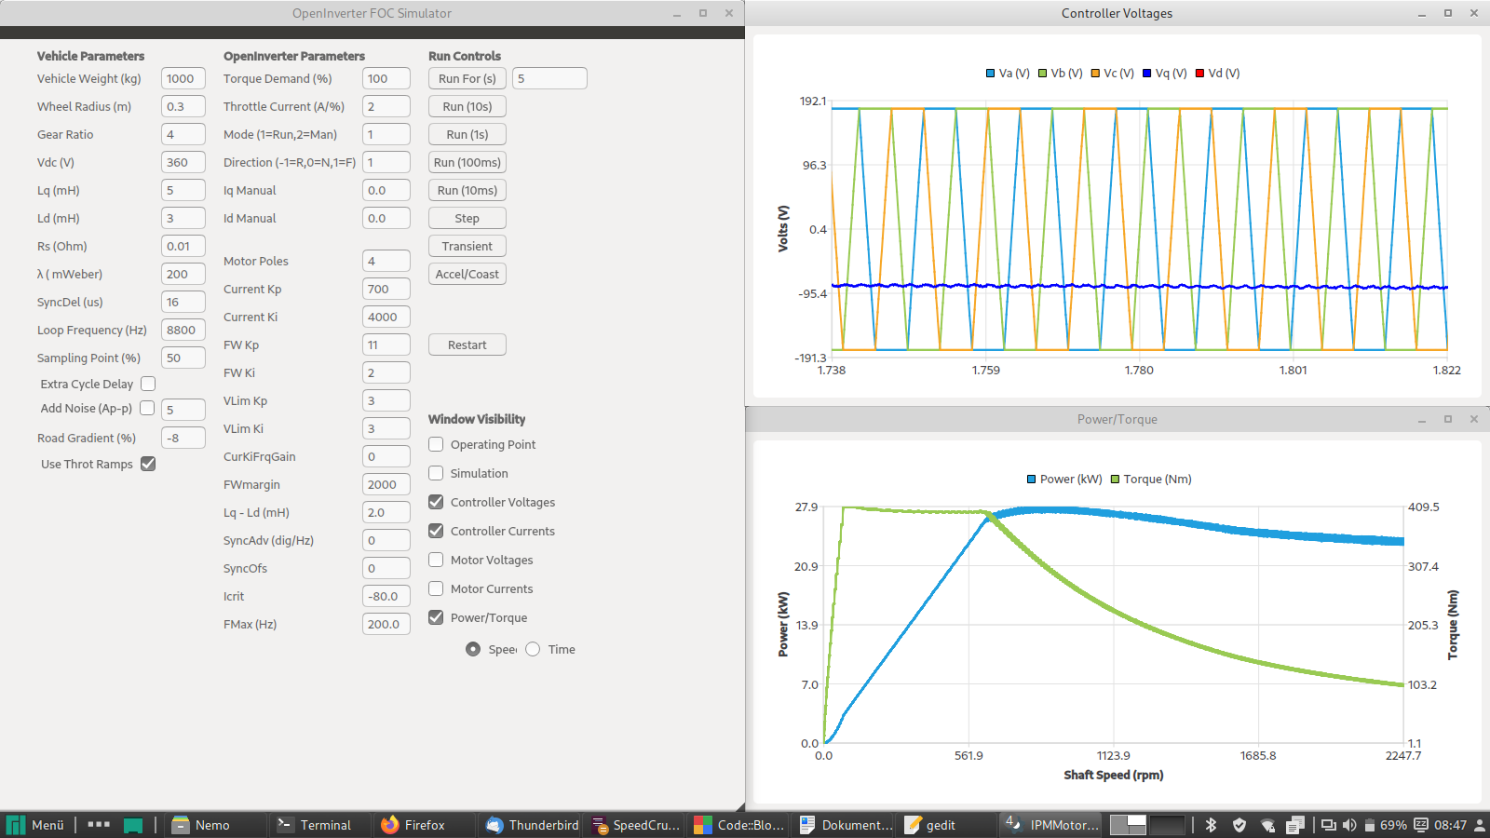Viewport: 1490px width, 838px height.
Task: Show the Motor Currents window
Action: click(436, 588)
